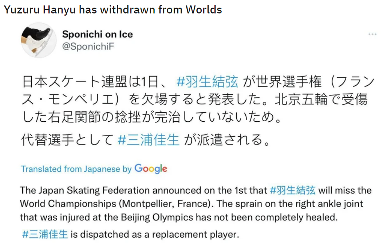This screenshot has width=391, height=247.
Task: Open the #羽生結弦 hashtag in the English translation
Action: pos(294,190)
